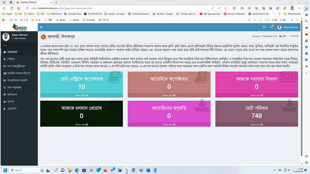Image resolution: width=310 pixels, height=174 pixels.
Task: Open split screen icon in browser toolbar
Action: click(x=242, y=8)
